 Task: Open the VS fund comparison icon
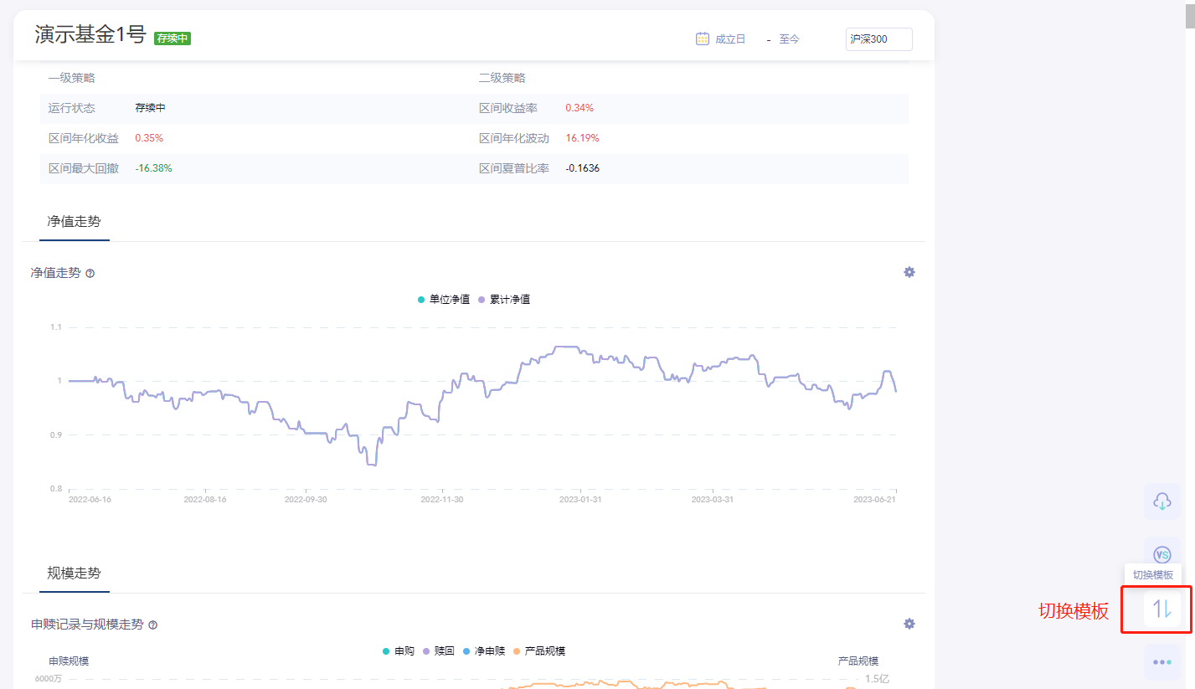[1162, 554]
